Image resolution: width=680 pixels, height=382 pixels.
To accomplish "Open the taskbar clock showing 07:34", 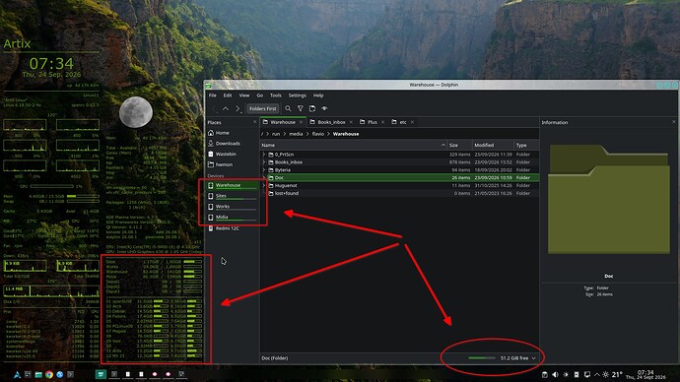I will (646, 375).
